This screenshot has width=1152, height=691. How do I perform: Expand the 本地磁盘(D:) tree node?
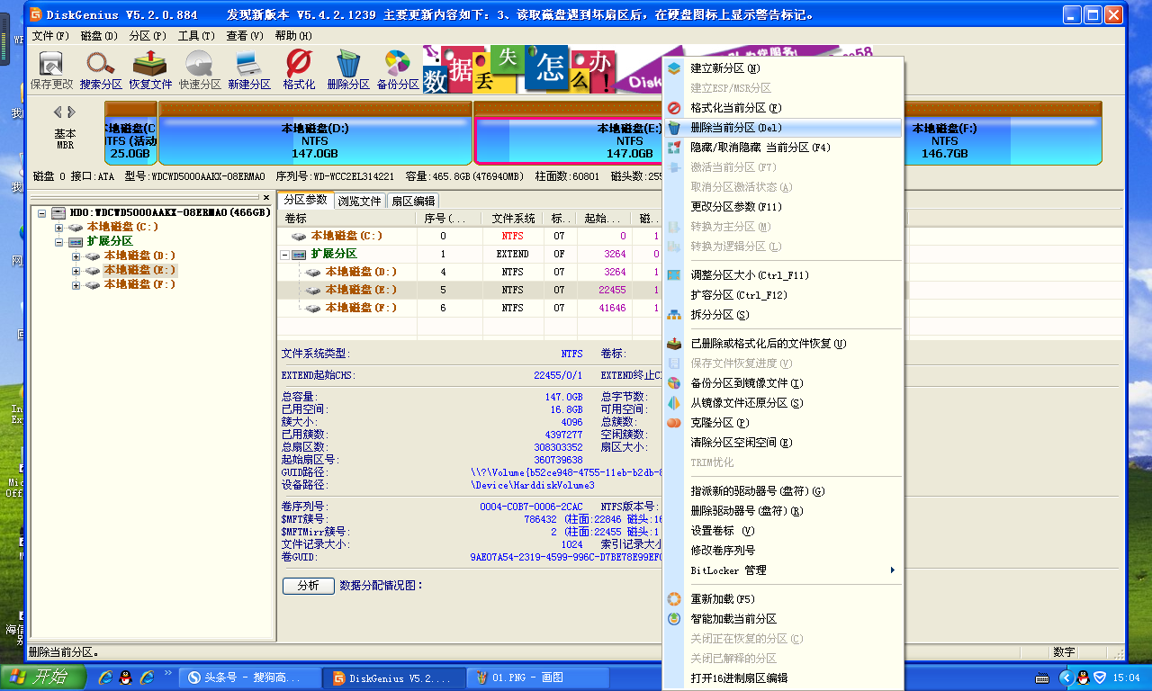coord(76,256)
